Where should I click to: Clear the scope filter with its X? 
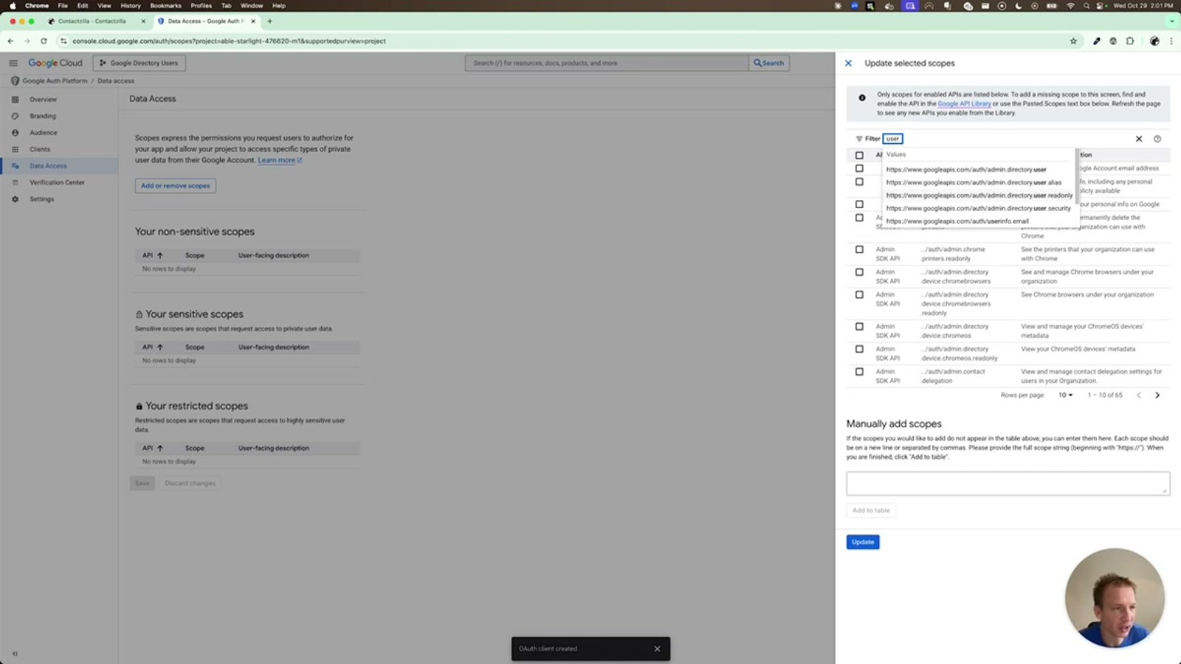(1139, 139)
